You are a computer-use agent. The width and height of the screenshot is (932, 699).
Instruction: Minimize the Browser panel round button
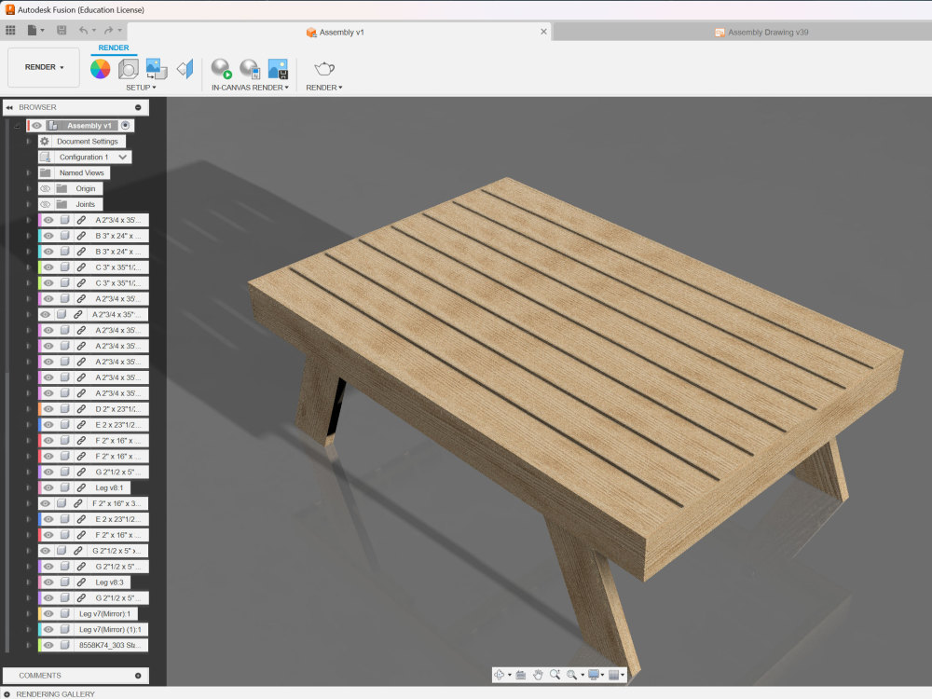pyautogui.click(x=138, y=107)
